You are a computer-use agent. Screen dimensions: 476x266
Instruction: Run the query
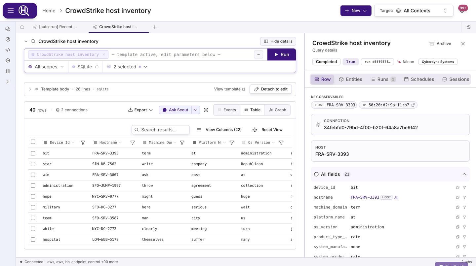point(282,54)
